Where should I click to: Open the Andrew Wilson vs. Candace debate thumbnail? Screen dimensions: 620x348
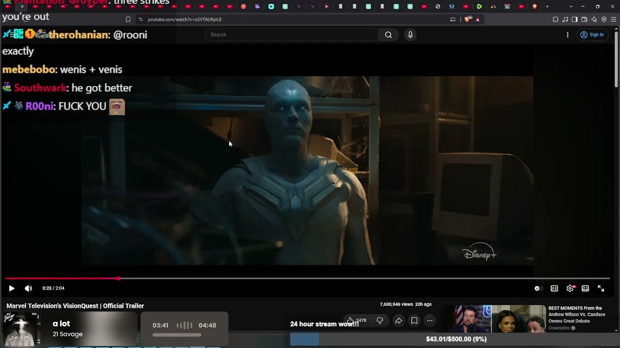[495, 319]
